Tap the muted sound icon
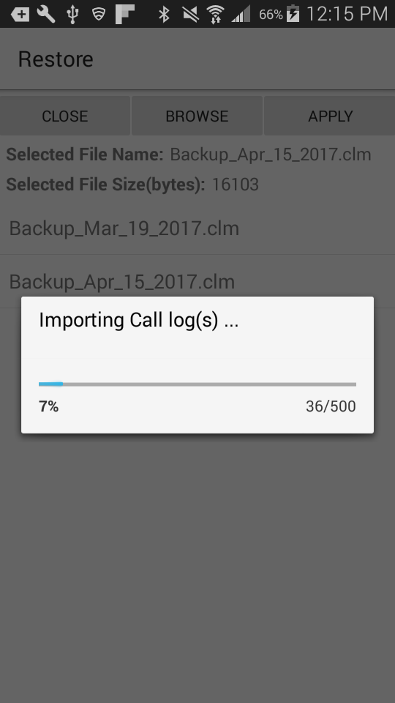The width and height of the screenshot is (395, 703). (x=190, y=15)
